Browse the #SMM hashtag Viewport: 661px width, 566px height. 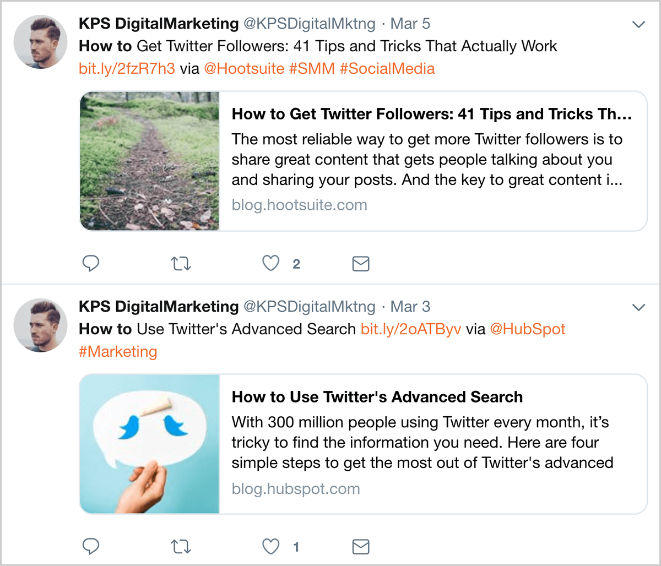[x=312, y=69]
